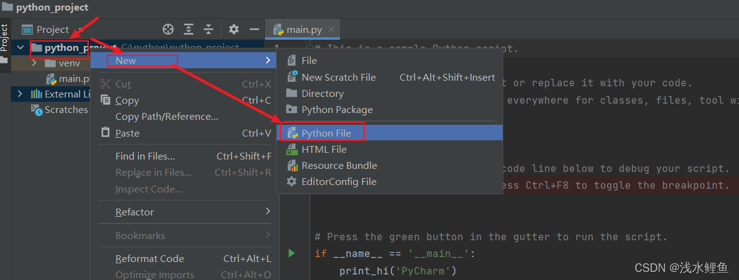Image resolution: width=739 pixels, height=280 pixels.
Task: Open the Project view dropdown label
Action: pos(53,30)
